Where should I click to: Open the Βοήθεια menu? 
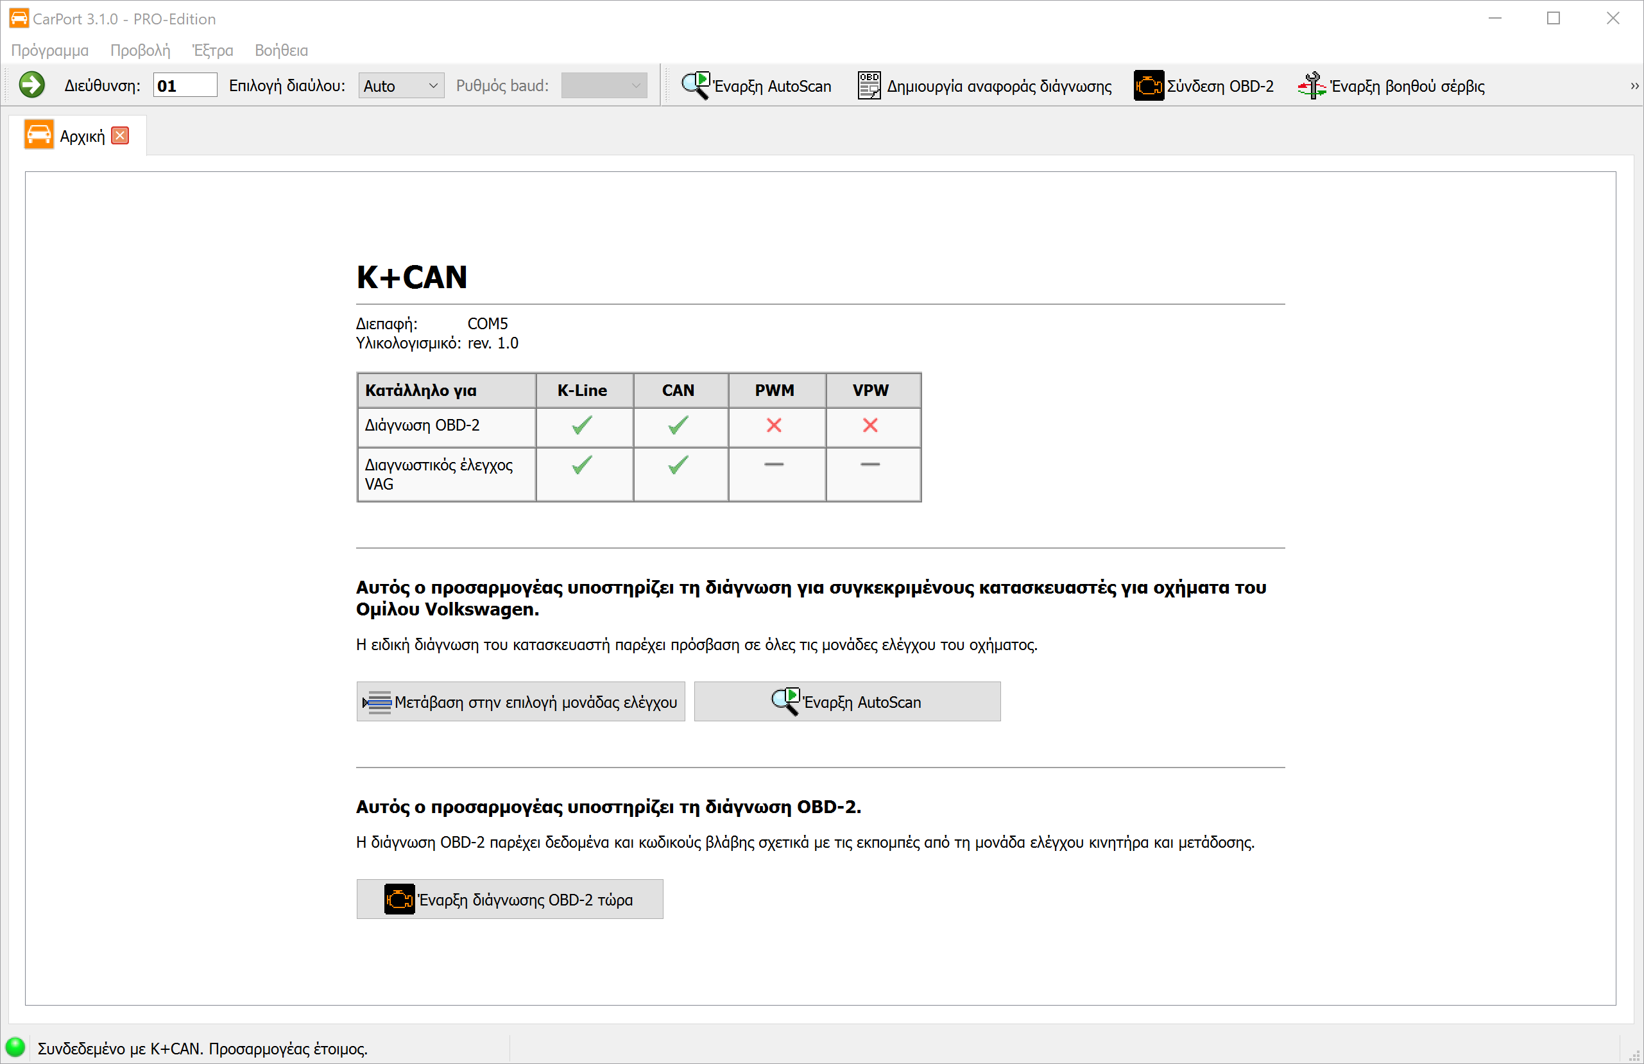(x=281, y=51)
